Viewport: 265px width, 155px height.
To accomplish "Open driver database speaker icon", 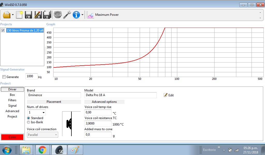I will (58, 15).
